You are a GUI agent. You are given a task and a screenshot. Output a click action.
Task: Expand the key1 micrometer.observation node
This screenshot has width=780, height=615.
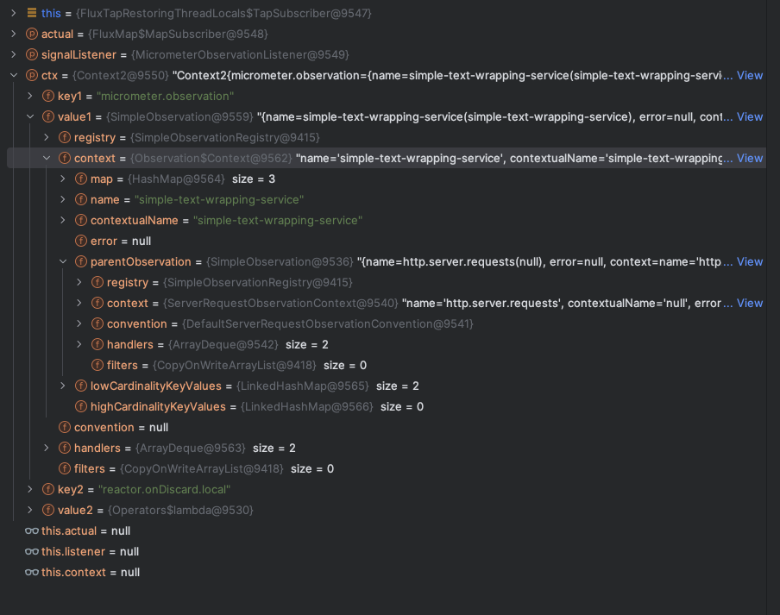[x=30, y=96]
